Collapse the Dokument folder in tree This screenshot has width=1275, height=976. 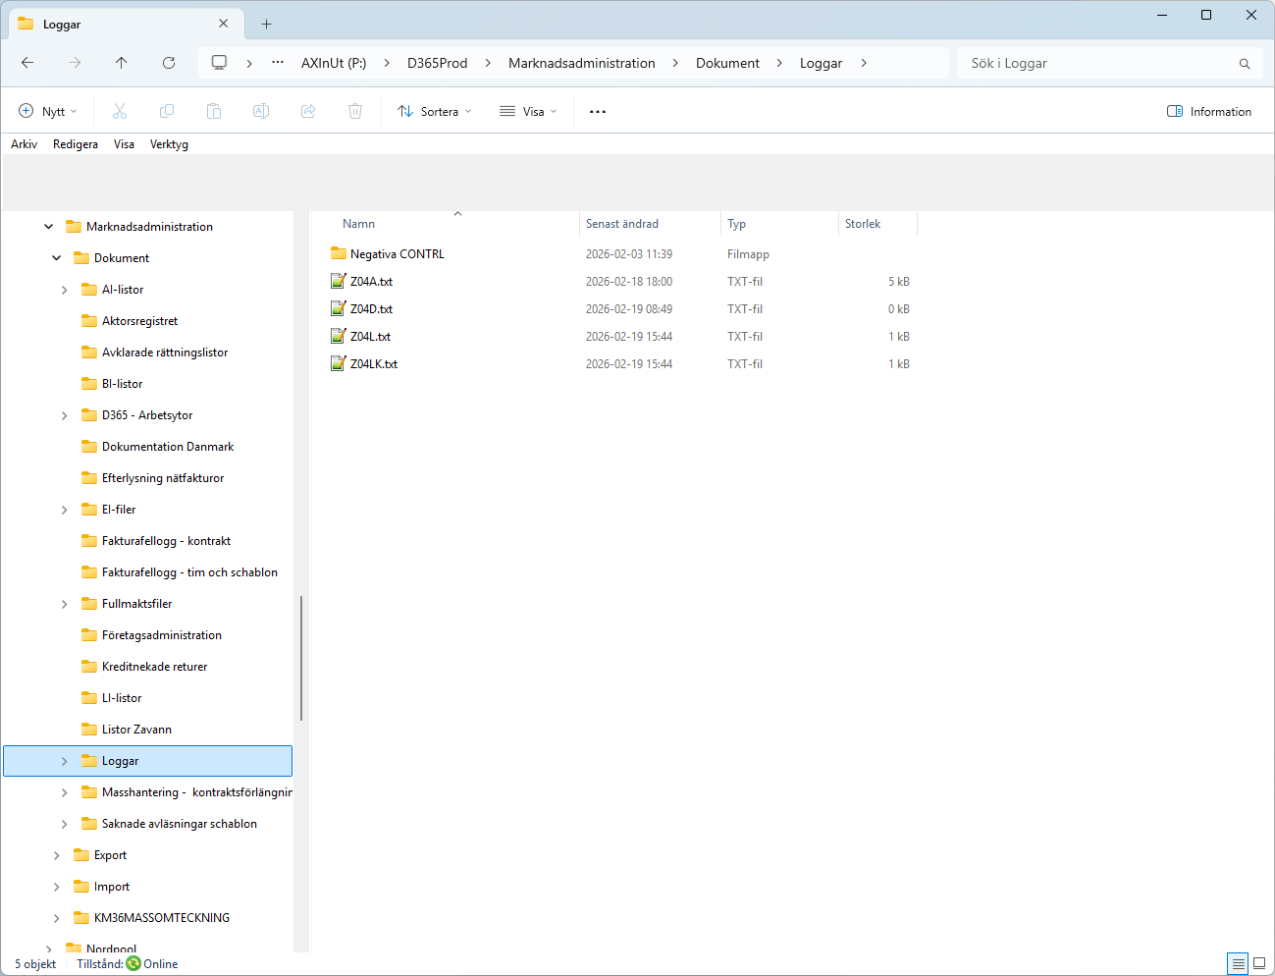click(x=57, y=258)
